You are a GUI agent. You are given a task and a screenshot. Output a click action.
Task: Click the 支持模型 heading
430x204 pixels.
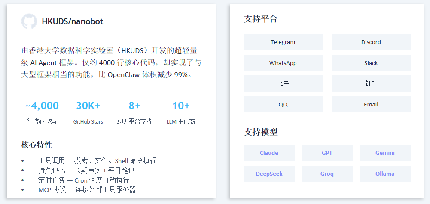pyautogui.click(x=260, y=132)
